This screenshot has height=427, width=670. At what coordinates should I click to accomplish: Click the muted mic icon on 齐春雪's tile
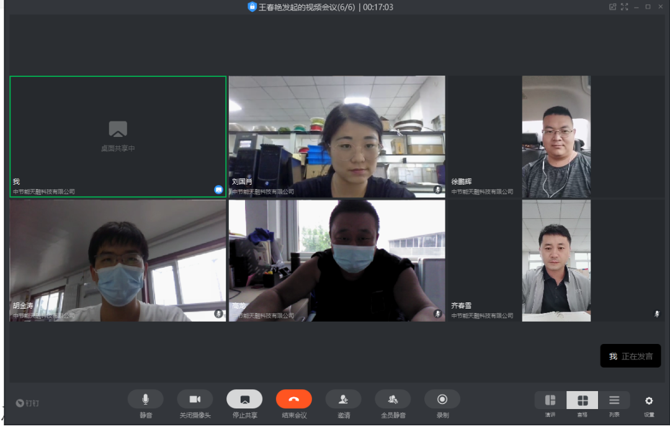pyautogui.click(x=656, y=314)
